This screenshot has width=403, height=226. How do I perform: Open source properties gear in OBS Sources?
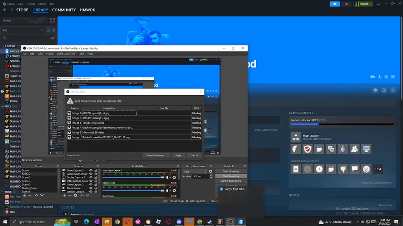click(x=75, y=195)
